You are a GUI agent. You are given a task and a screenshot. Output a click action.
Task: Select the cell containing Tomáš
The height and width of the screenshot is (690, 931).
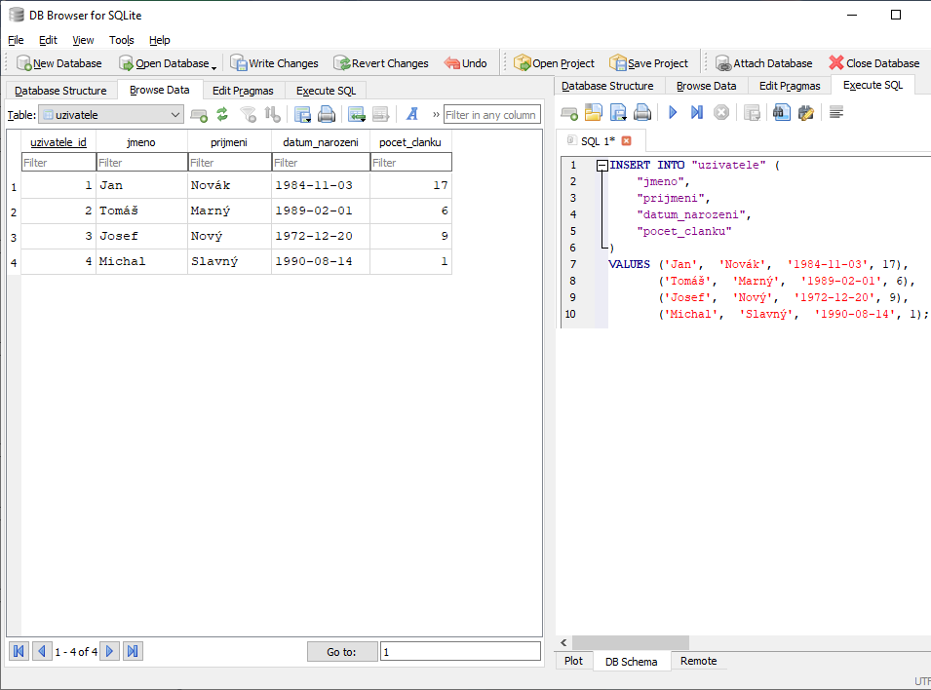[x=141, y=211]
